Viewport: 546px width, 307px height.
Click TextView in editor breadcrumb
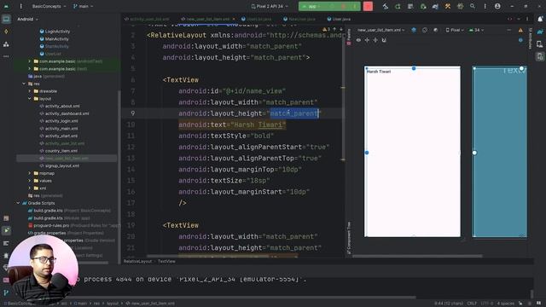166,261
